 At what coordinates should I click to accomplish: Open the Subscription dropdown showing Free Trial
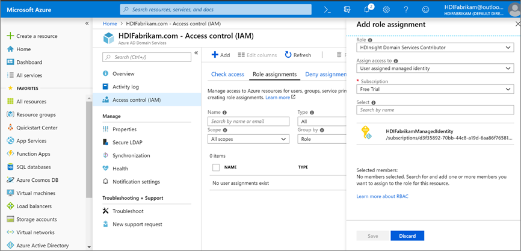tap(434, 89)
